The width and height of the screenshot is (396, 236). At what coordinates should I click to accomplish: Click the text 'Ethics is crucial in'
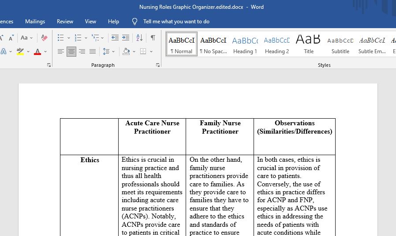(148, 160)
